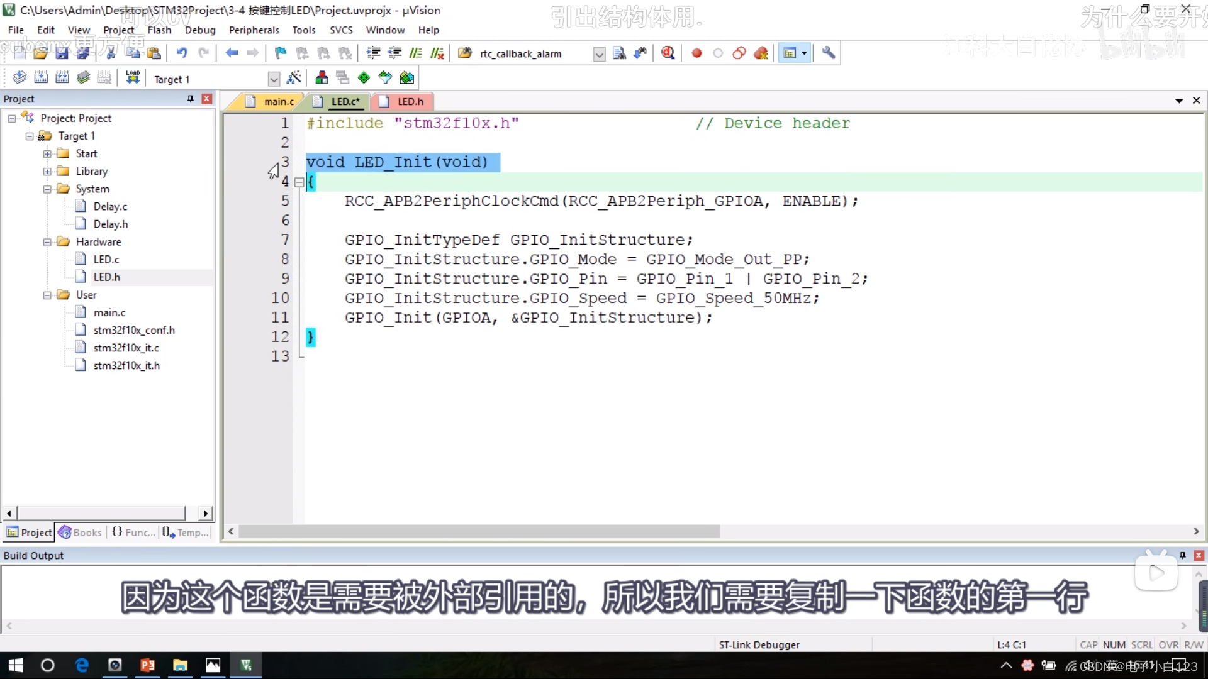Toggle bookmark flag icon

coord(281,53)
